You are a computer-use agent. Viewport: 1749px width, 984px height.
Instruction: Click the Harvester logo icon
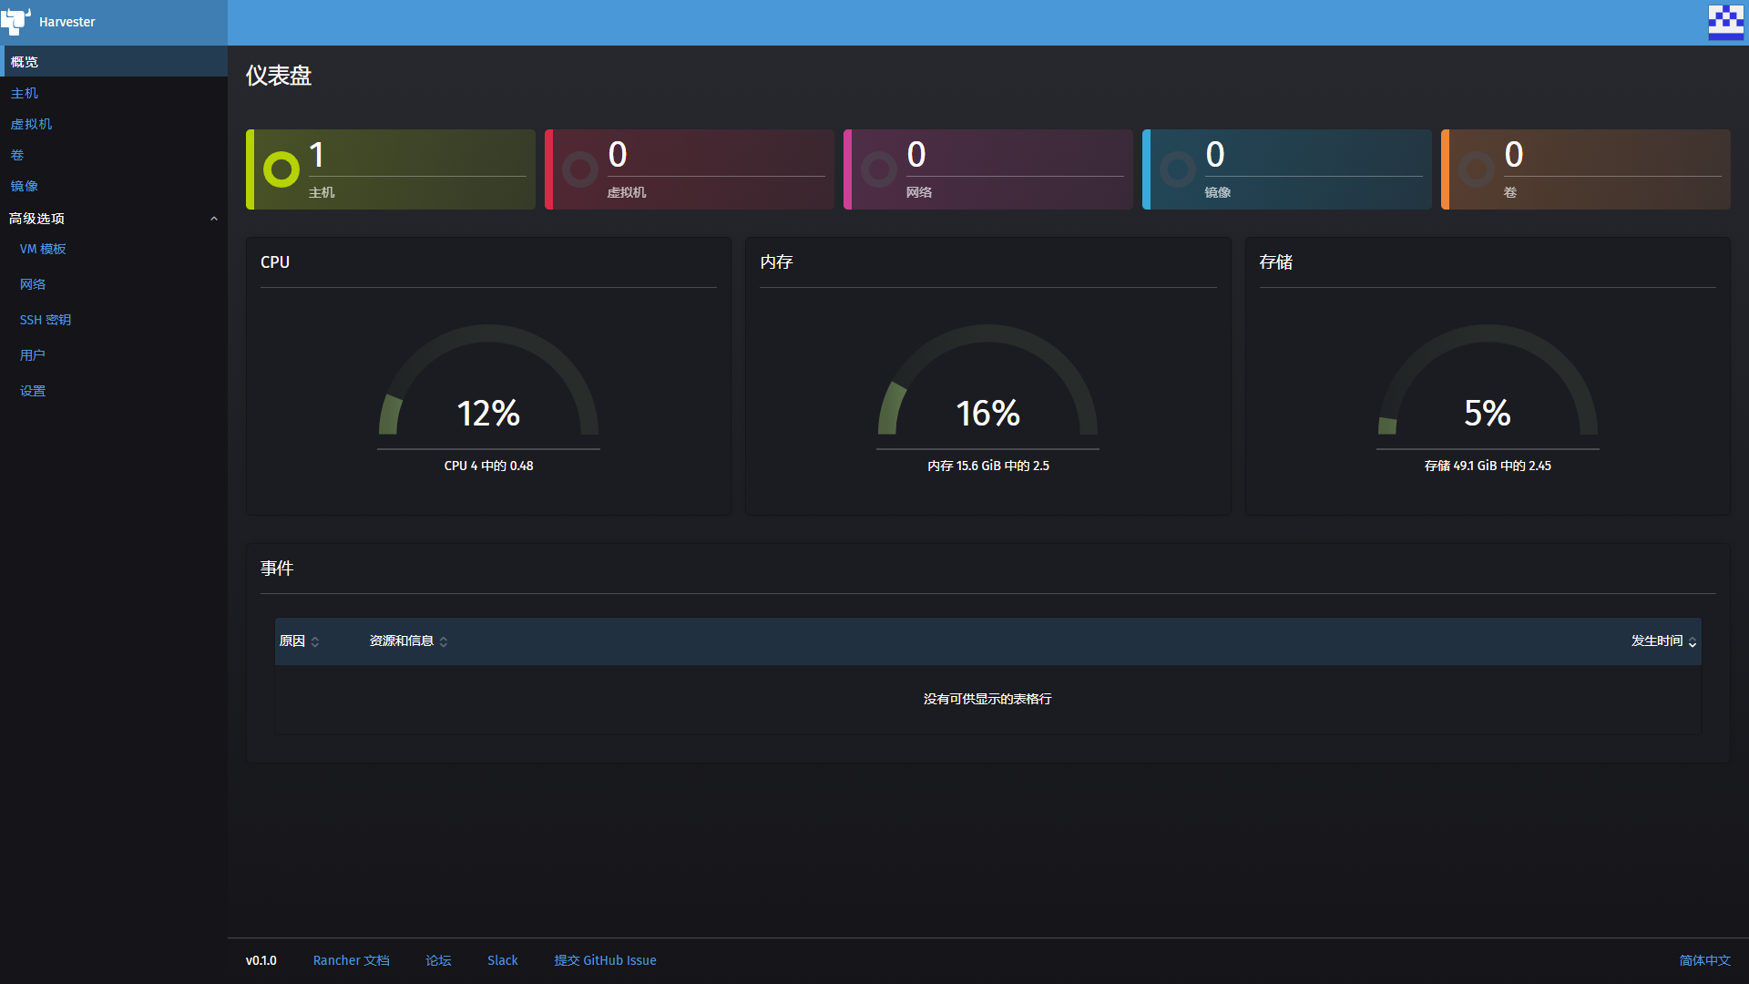(15, 22)
